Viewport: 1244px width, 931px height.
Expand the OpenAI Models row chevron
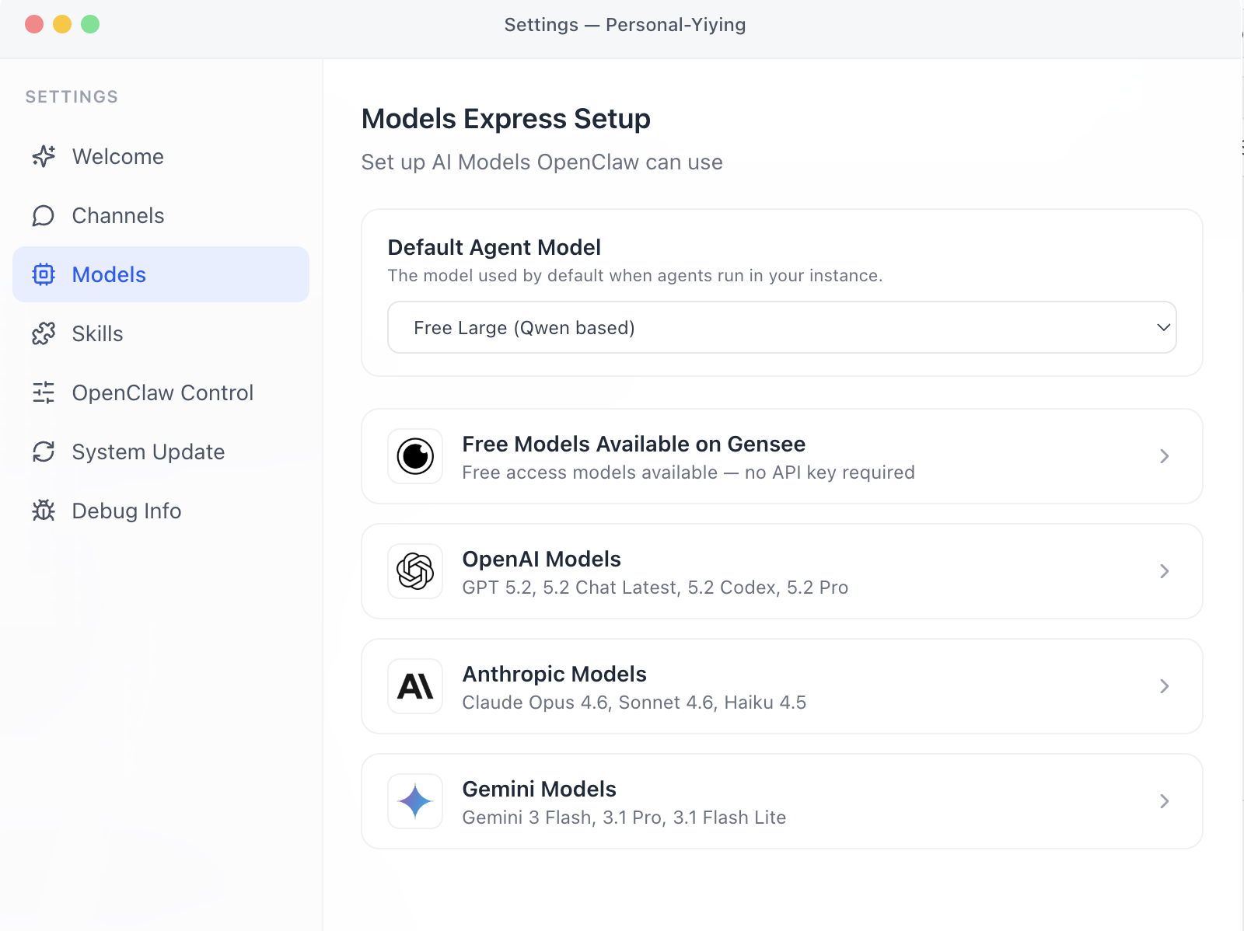1164,571
